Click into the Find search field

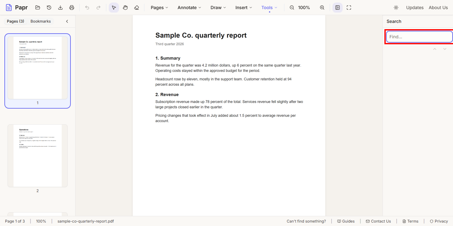[419, 37]
